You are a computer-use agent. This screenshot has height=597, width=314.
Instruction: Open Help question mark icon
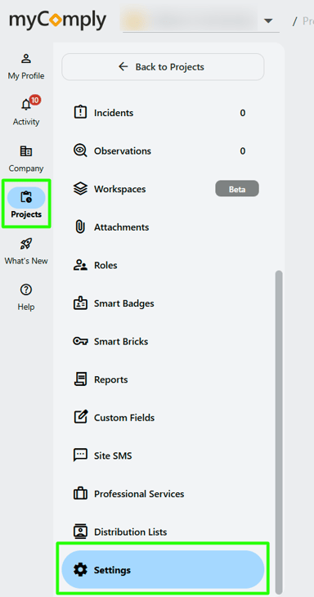26,290
